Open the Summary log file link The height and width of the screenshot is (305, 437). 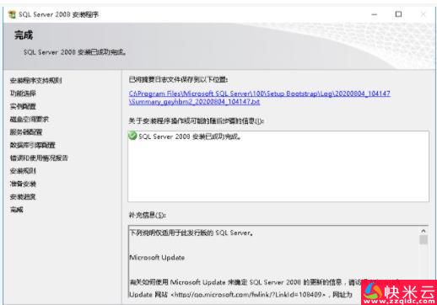click(x=259, y=98)
